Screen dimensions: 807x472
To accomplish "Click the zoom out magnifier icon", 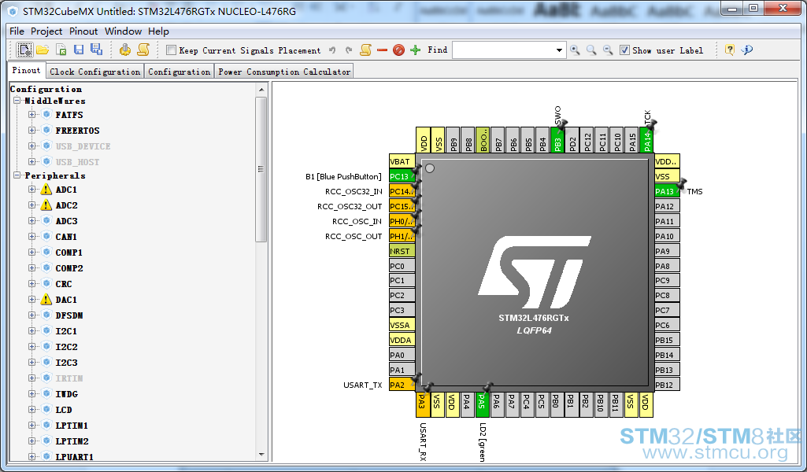I will click(x=608, y=50).
